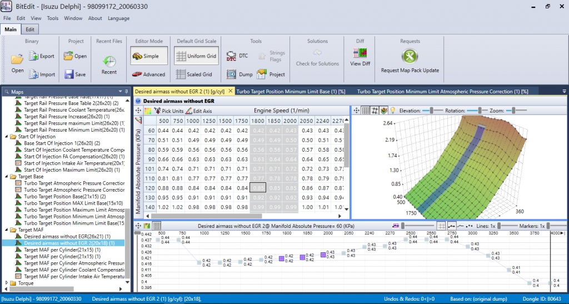The width and height of the screenshot is (569, 304).
Task: Click the Check for Solutions cloud icon
Action: tap(317, 53)
